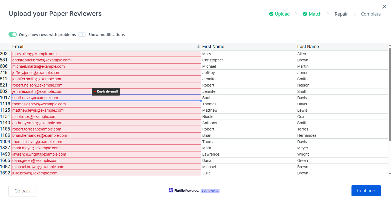Go to the Complete step

pos(371,14)
